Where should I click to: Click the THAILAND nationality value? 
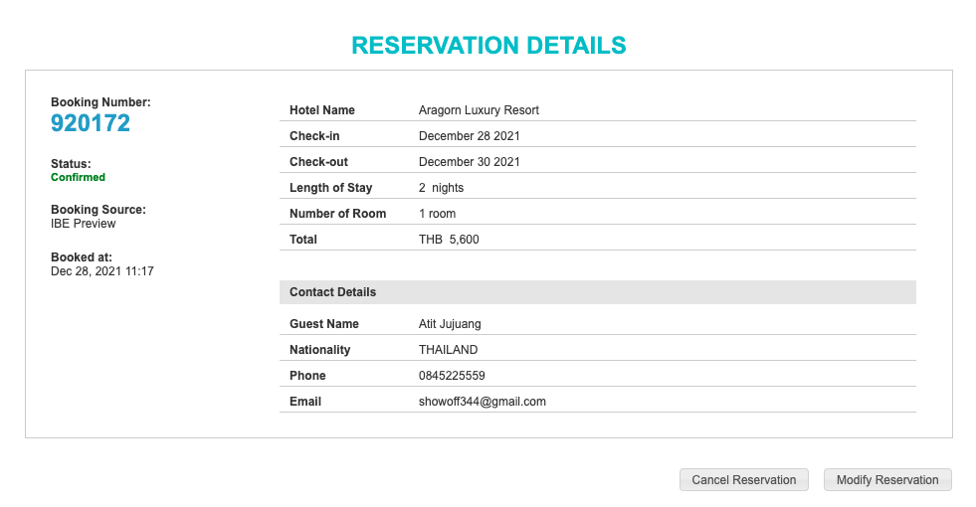(448, 350)
